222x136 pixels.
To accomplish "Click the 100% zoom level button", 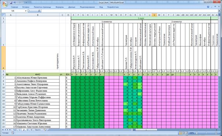I will [192, 133].
